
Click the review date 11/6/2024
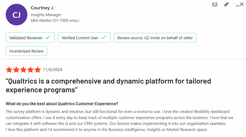[x=53, y=70]
